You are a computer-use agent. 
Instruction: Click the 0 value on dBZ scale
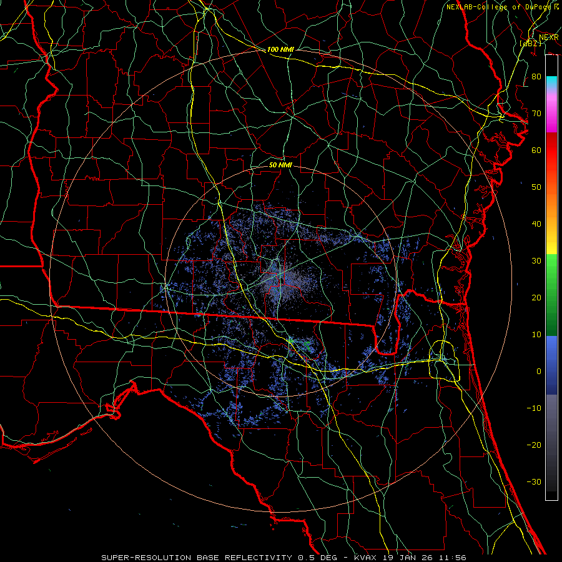pyautogui.click(x=539, y=372)
